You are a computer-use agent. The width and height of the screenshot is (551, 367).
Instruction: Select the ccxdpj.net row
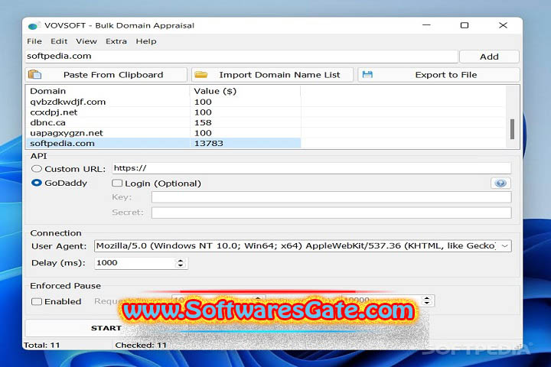[x=164, y=112]
